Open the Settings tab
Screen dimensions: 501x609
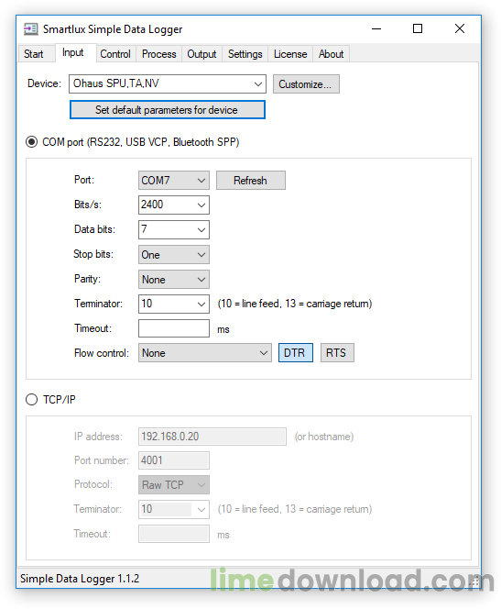pos(245,54)
